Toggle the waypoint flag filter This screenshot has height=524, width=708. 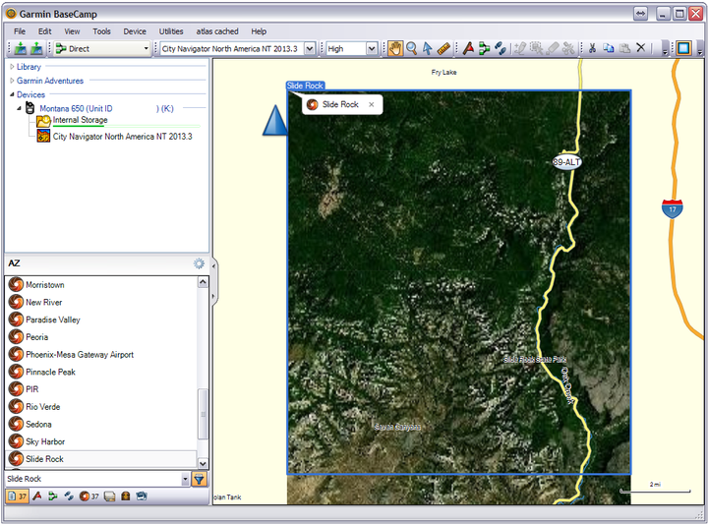coord(37,496)
